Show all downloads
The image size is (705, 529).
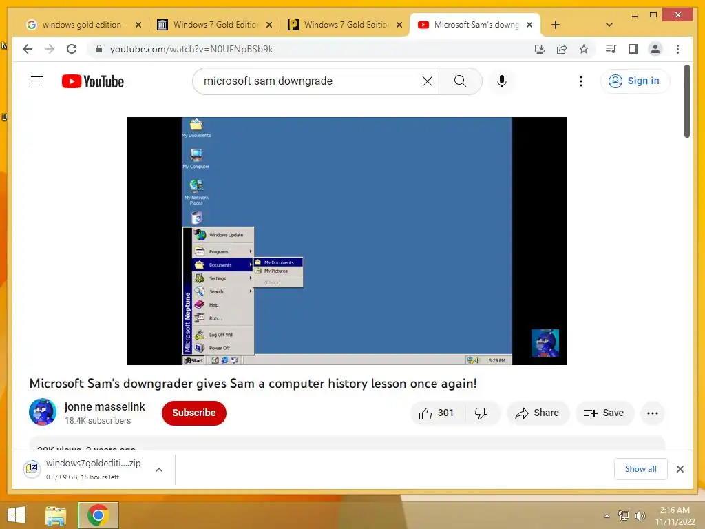click(x=640, y=469)
